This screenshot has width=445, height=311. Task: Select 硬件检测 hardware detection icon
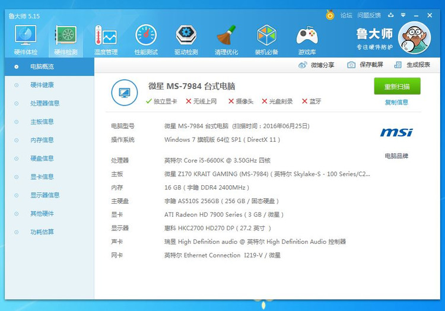66,40
